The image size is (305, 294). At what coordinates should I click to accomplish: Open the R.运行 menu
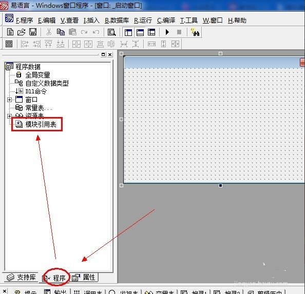tap(143, 21)
